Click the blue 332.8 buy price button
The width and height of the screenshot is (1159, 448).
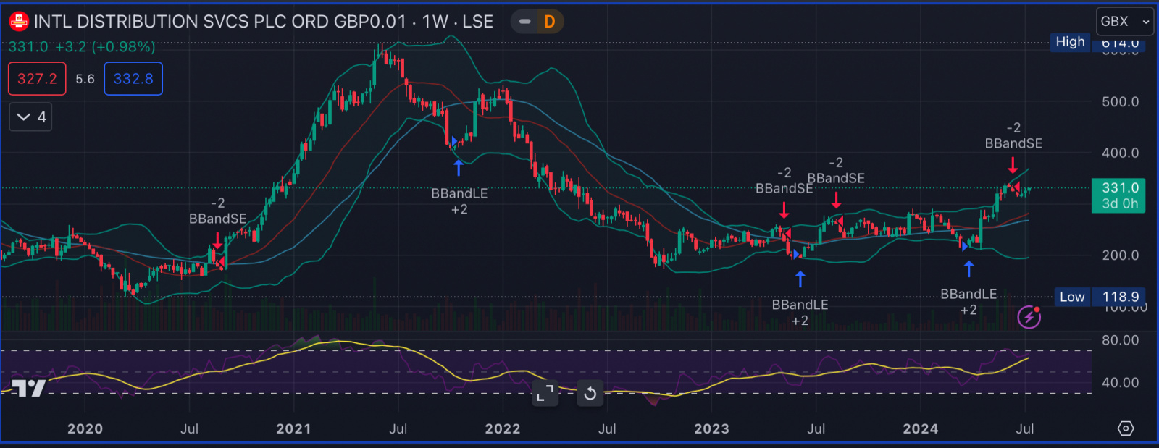(133, 79)
